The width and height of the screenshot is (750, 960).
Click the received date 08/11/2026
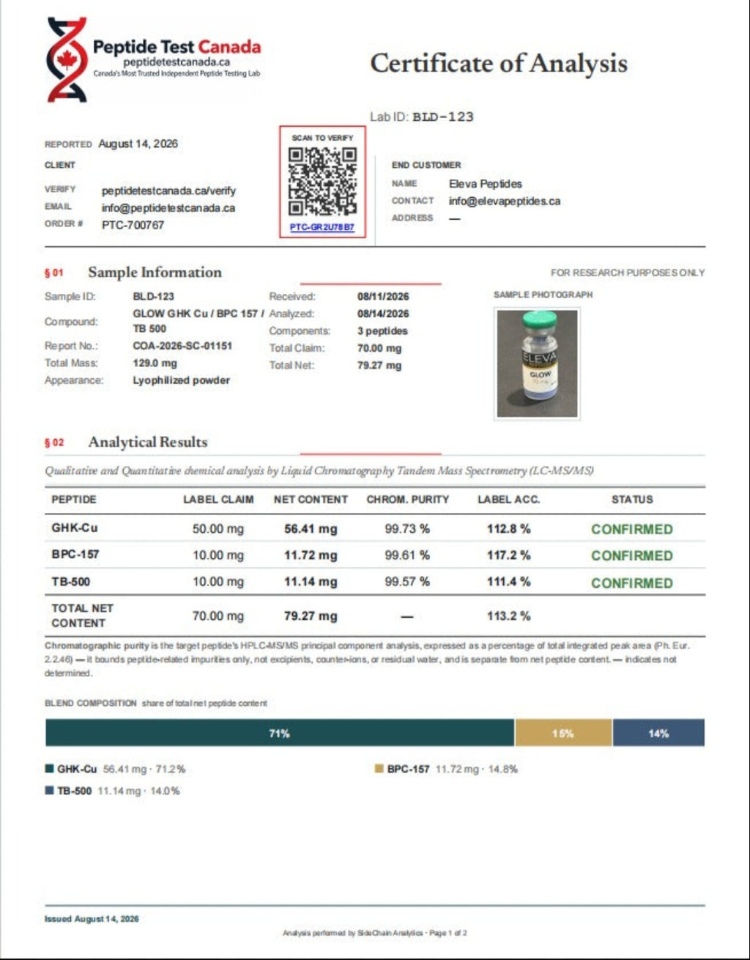pyautogui.click(x=383, y=297)
